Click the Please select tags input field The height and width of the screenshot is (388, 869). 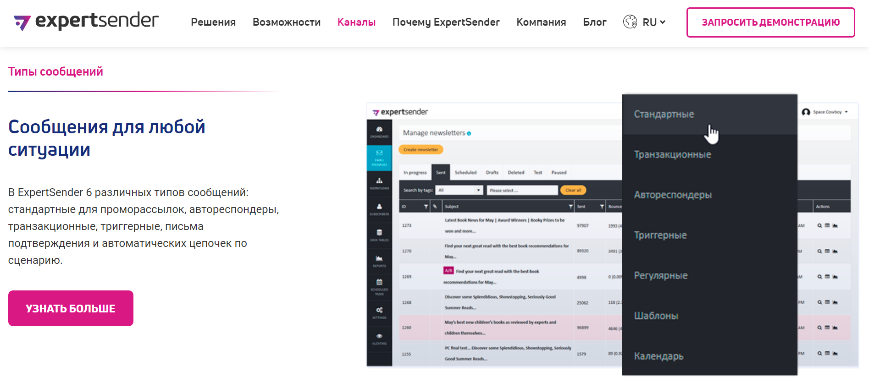(x=522, y=190)
